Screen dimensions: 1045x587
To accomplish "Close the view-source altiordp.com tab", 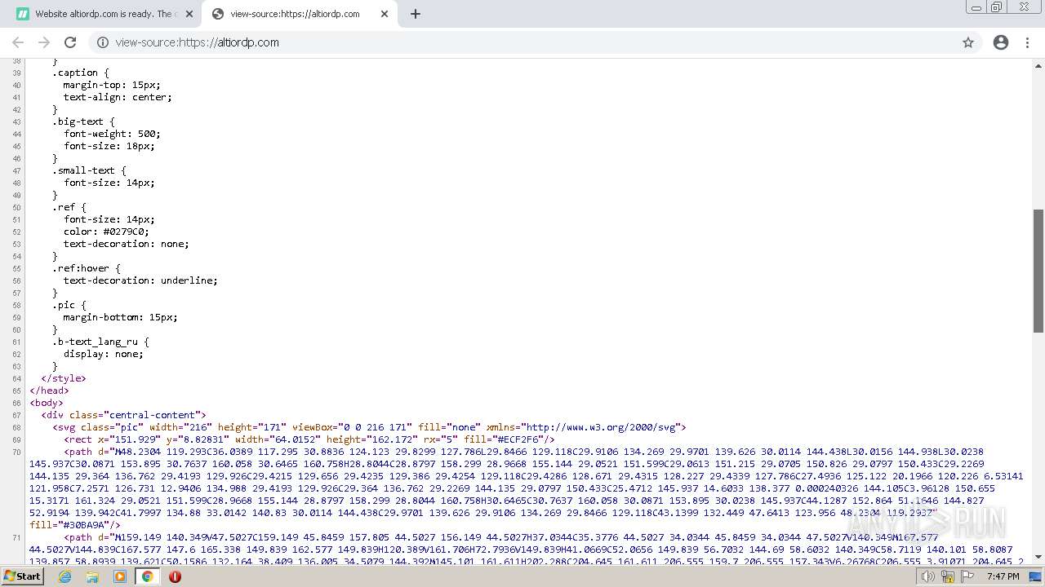I will (x=385, y=14).
